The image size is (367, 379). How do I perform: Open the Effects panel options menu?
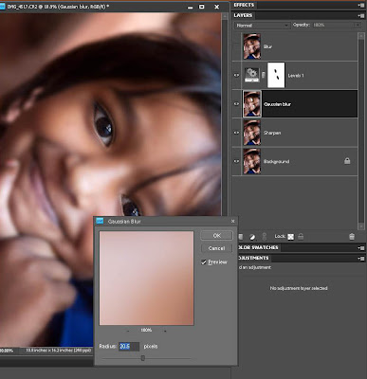pyautogui.click(x=361, y=5)
